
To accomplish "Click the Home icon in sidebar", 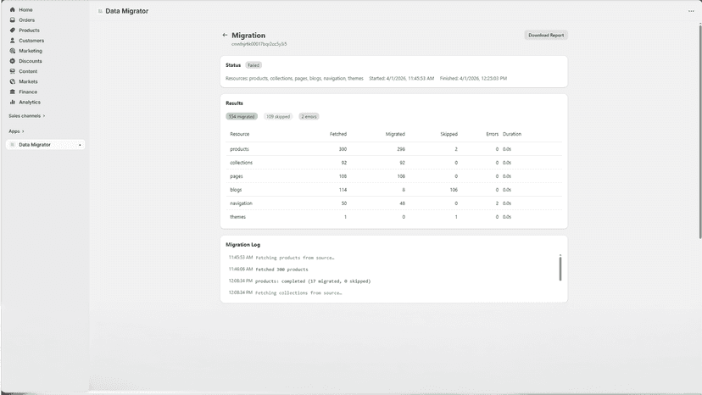I will tap(13, 9).
